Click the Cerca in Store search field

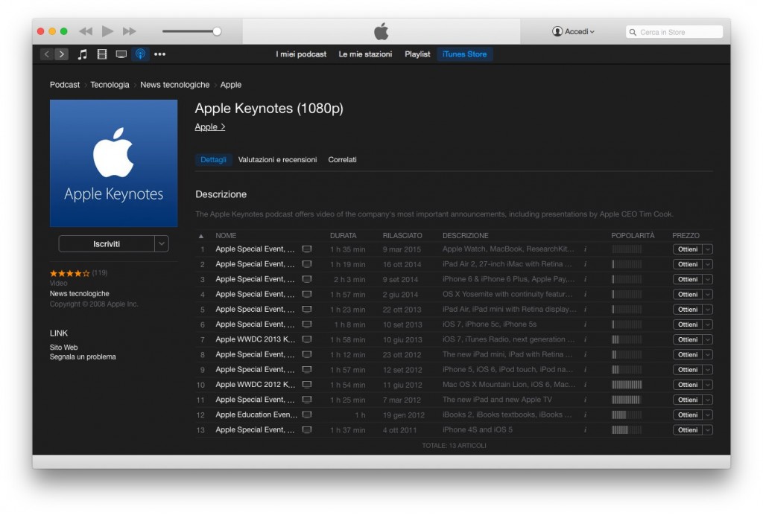click(673, 31)
